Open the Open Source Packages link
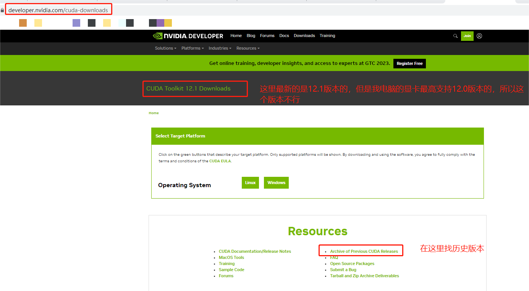 coord(352,264)
